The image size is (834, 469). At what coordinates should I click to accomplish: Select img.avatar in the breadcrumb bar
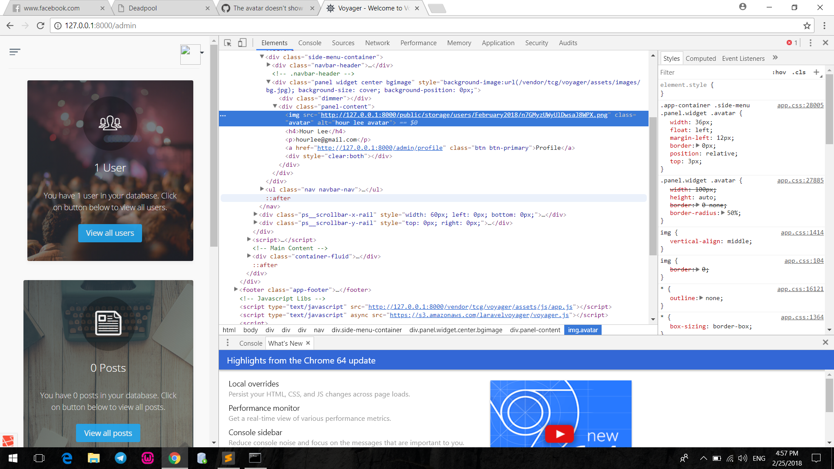click(582, 330)
